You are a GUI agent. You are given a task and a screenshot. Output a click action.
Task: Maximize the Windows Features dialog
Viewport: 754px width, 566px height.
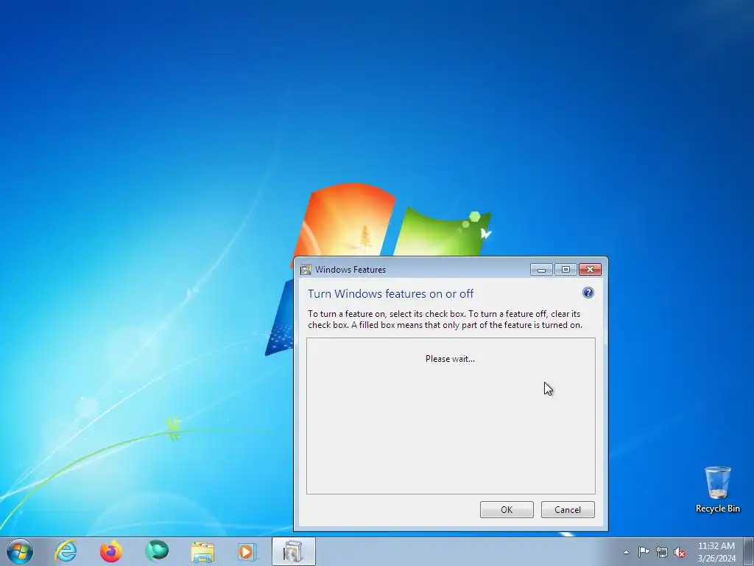[565, 270]
